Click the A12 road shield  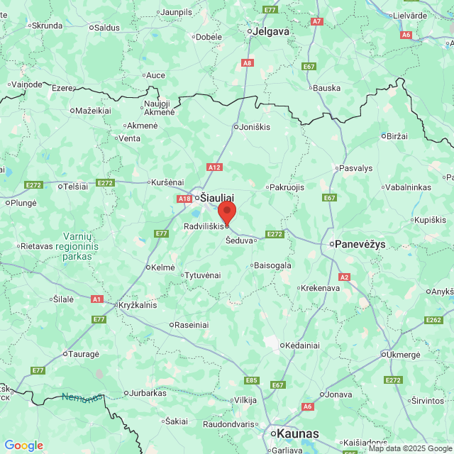tap(214, 167)
